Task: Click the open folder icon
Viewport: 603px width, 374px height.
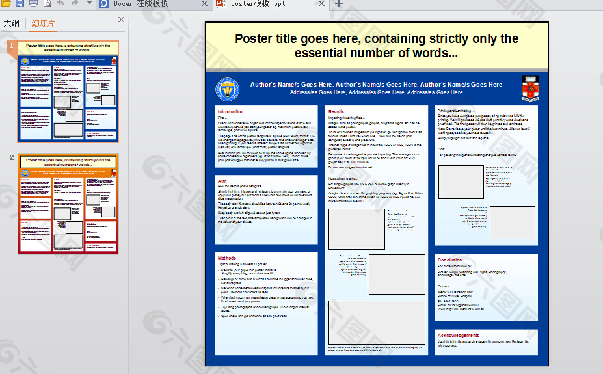Action: pyautogui.click(x=6, y=3)
